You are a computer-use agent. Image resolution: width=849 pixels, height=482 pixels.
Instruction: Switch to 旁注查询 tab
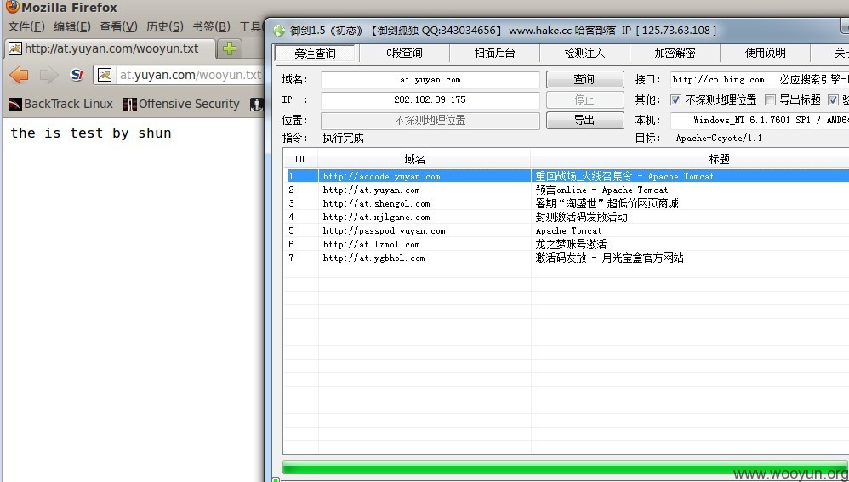(x=315, y=53)
